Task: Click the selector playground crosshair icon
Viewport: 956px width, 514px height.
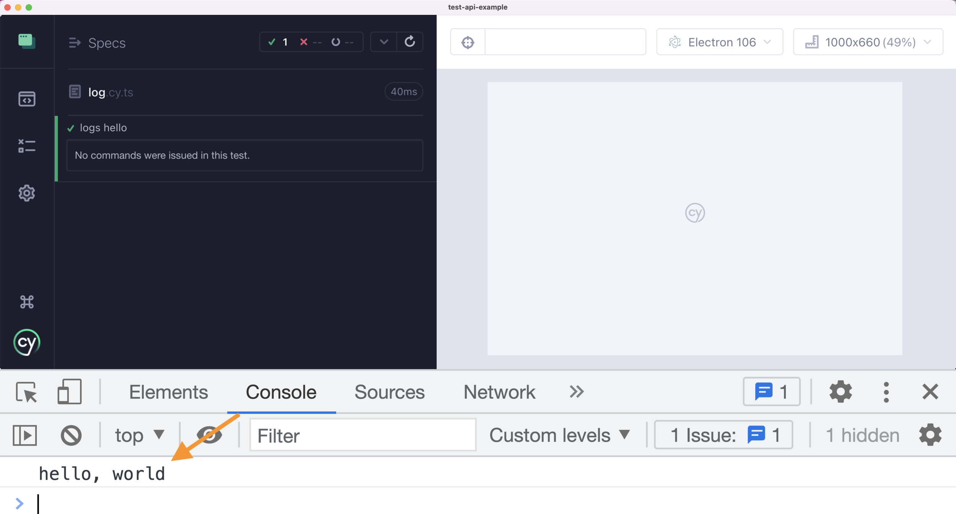Action: (468, 42)
